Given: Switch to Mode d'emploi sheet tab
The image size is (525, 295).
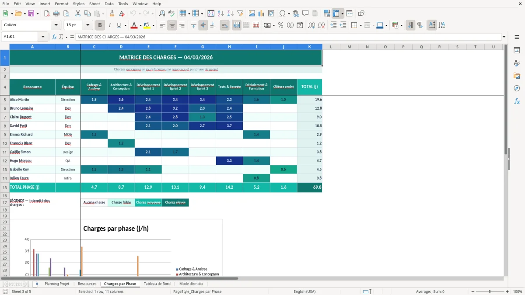Looking at the screenshot, I should click(191, 284).
